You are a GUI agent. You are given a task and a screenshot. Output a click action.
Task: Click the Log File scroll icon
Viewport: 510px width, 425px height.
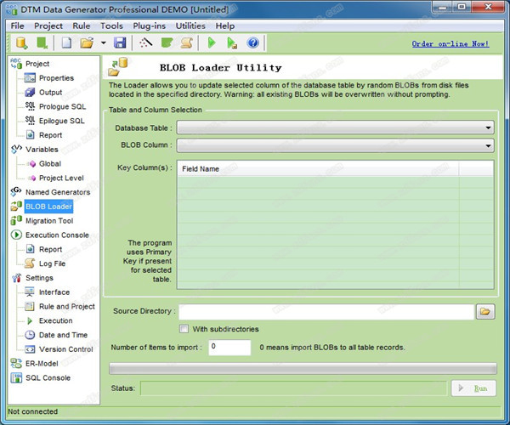coord(30,263)
